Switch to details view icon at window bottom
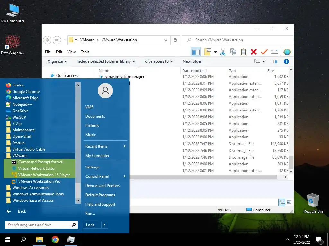 pos(281,202)
